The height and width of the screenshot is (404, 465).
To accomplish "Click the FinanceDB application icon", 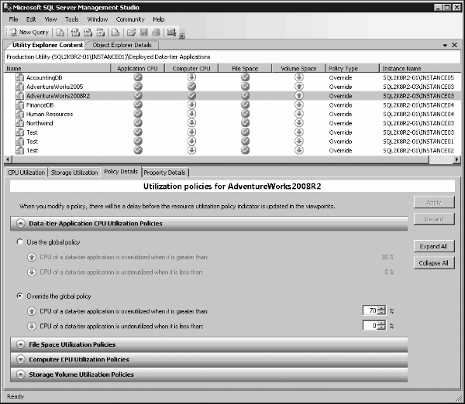I will tap(19, 104).
